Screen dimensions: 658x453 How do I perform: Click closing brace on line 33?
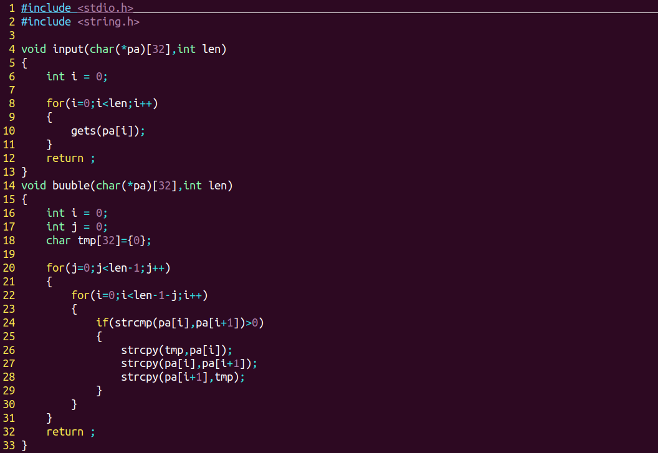24,446
